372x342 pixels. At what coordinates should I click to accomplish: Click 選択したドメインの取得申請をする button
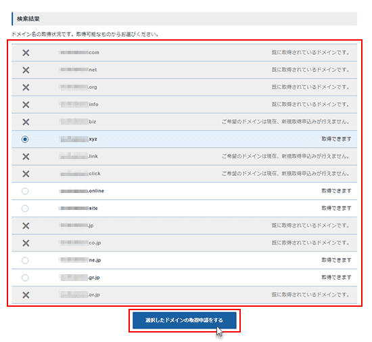click(185, 320)
